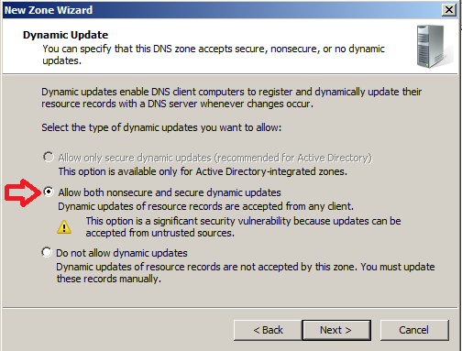Go to the next wizard step

click(336, 330)
